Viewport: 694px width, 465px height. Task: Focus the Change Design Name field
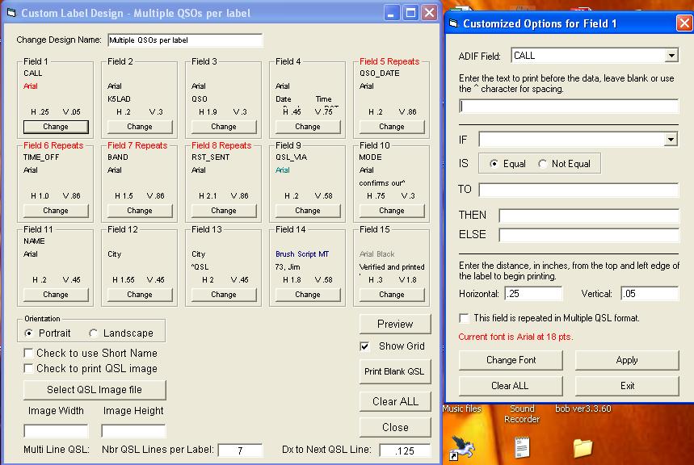tap(185, 40)
